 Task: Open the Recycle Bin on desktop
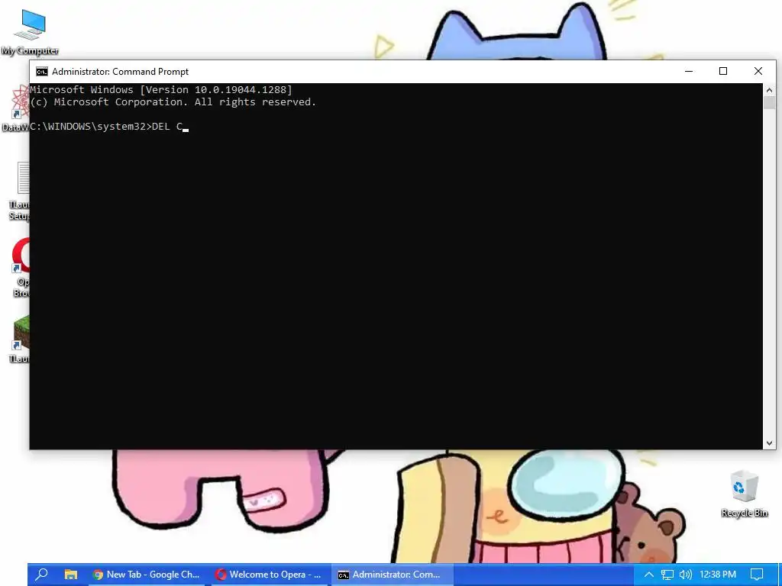744,494
